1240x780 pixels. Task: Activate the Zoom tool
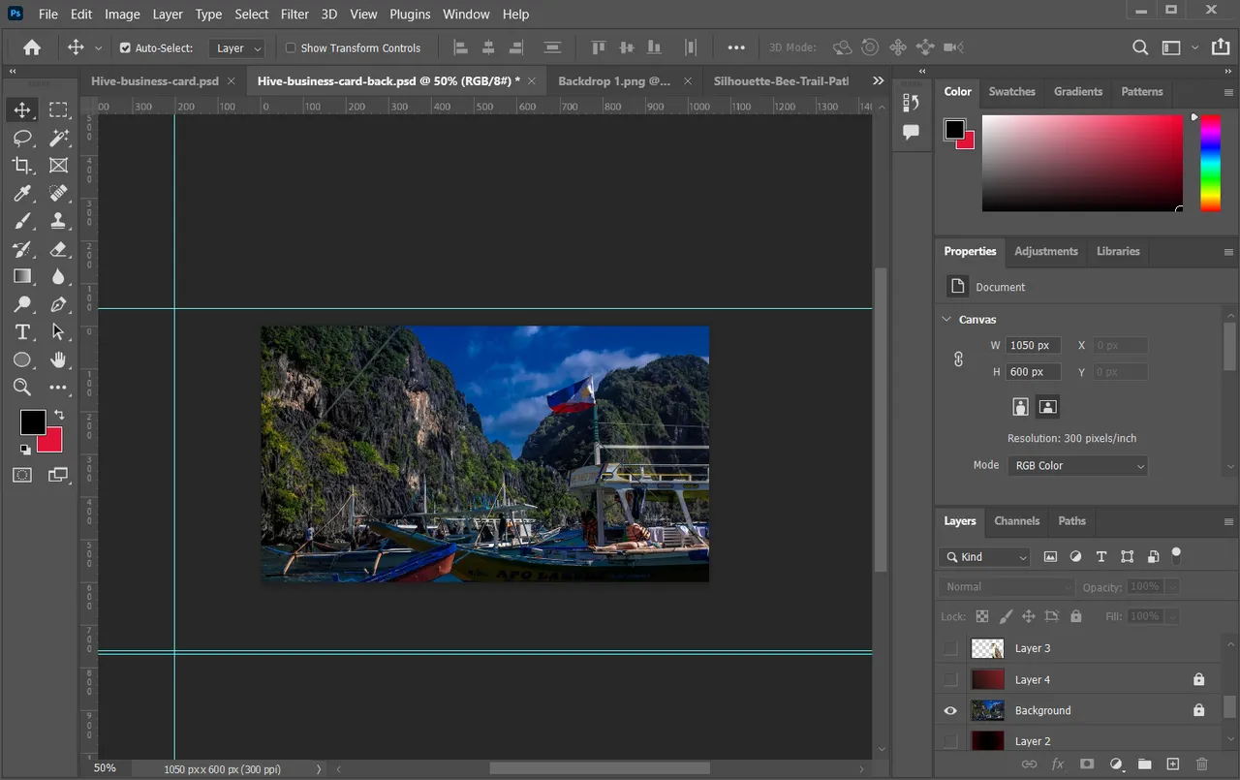(22, 388)
